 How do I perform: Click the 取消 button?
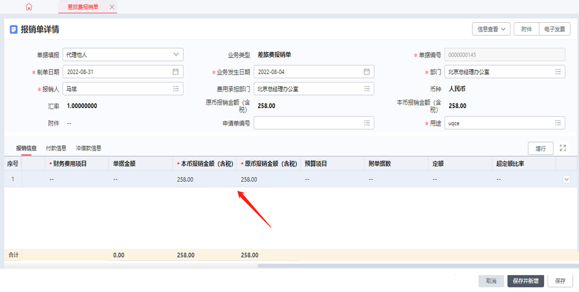tap(491, 281)
